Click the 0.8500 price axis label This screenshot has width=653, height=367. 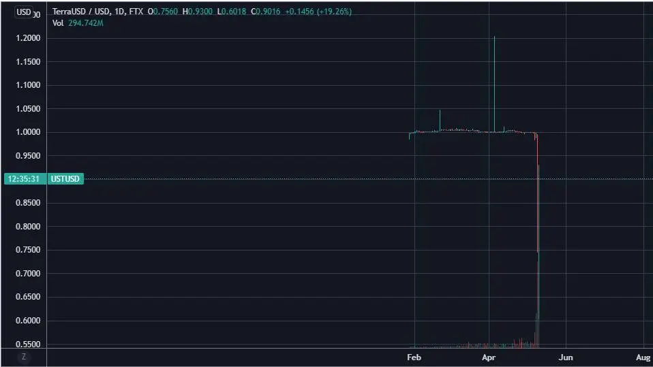pos(29,203)
